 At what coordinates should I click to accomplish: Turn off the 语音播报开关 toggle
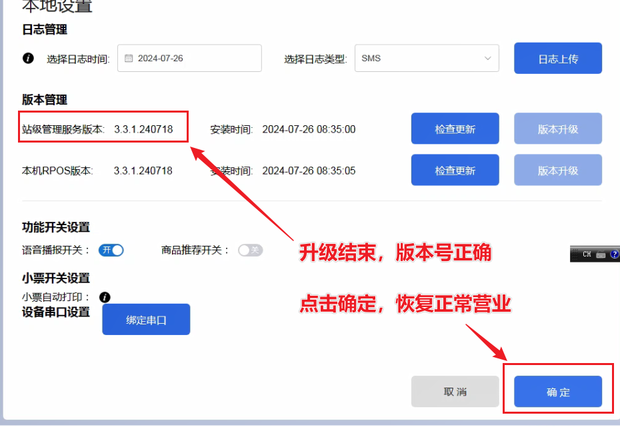pos(111,250)
